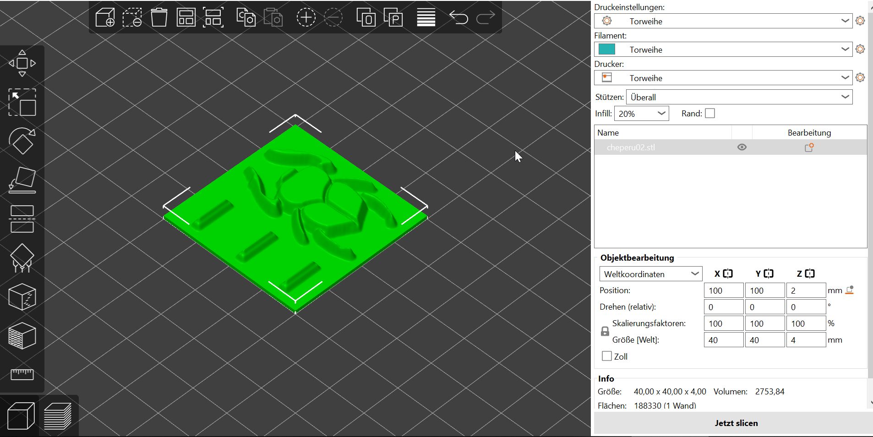Click the Bearbeitung column header
The image size is (873, 437).
pos(809,132)
